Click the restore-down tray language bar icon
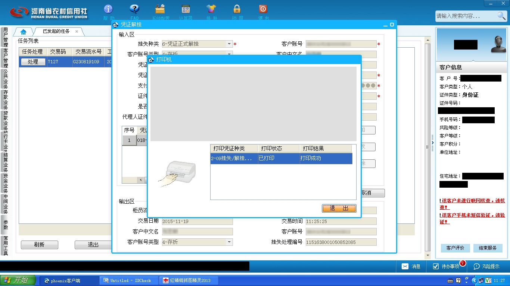The width and height of the screenshot is (510, 286). click(467, 278)
